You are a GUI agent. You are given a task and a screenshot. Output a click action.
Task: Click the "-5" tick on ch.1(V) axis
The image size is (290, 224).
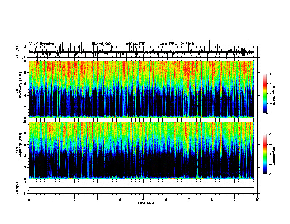25,58
